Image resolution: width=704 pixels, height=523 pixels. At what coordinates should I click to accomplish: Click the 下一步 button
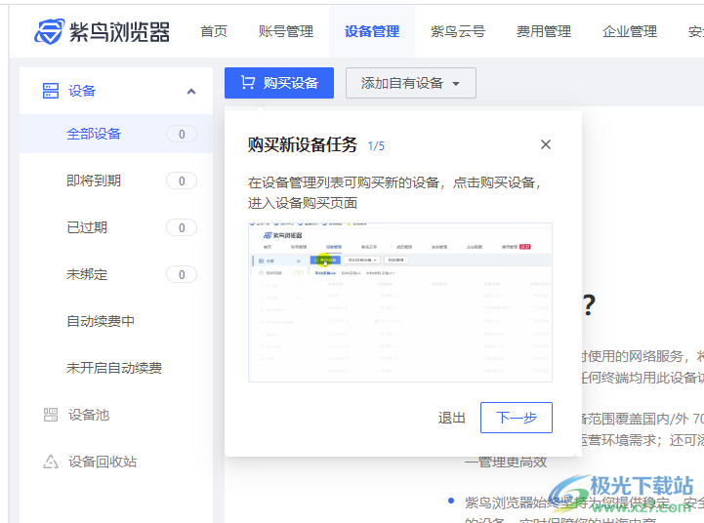517,418
